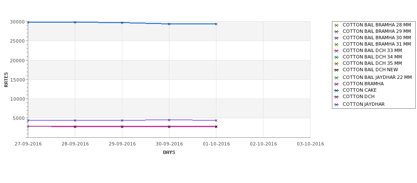The image size is (417, 183).
Task: Click the COTTON BAIL DCH 34 MM marker
Action: click(337, 57)
